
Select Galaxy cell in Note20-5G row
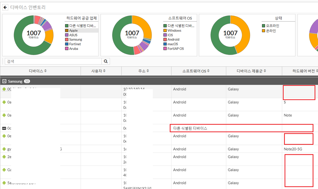pyautogui.click(x=233, y=149)
